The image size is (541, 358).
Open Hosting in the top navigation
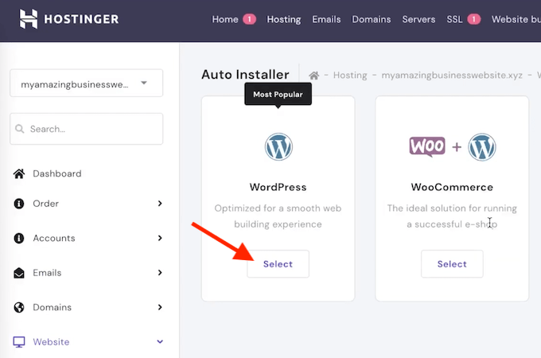pos(283,19)
